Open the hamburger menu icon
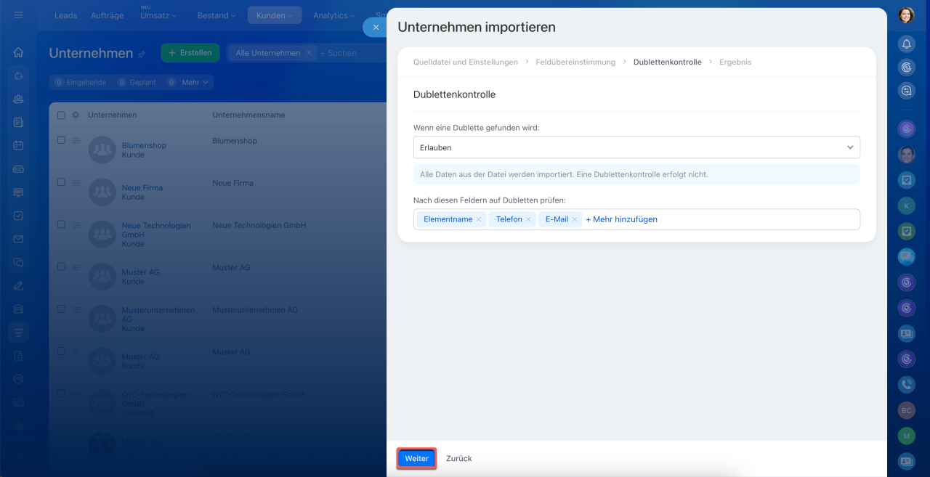This screenshot has height=477, width=930. [18, 15]
